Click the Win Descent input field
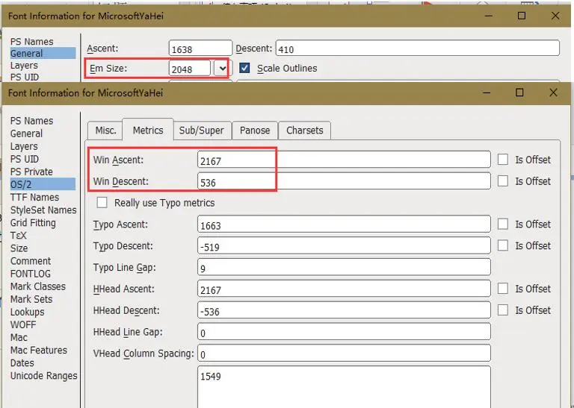This screenshot has width=574, height=408. pos(344,181)
